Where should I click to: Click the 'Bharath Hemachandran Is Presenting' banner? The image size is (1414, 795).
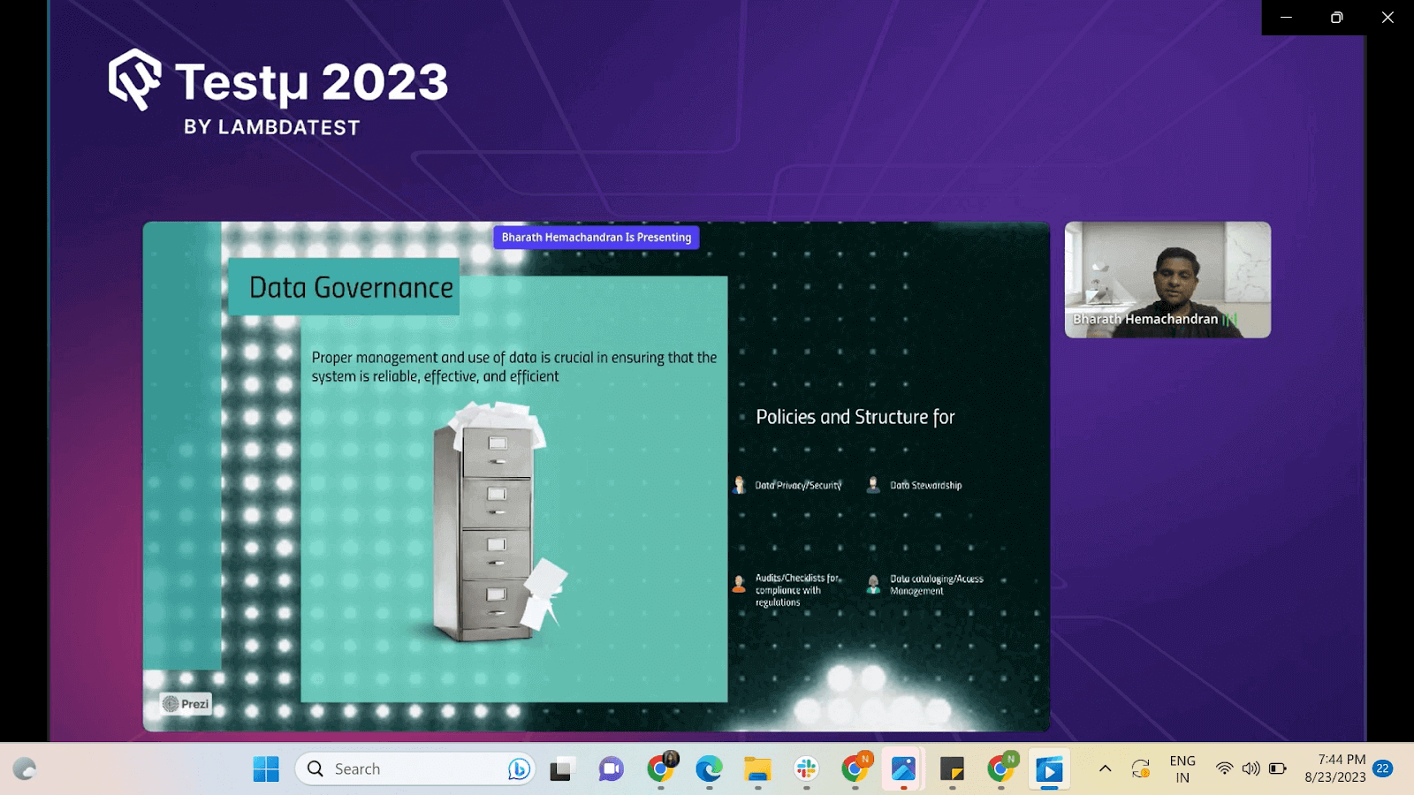click(596, 237)
